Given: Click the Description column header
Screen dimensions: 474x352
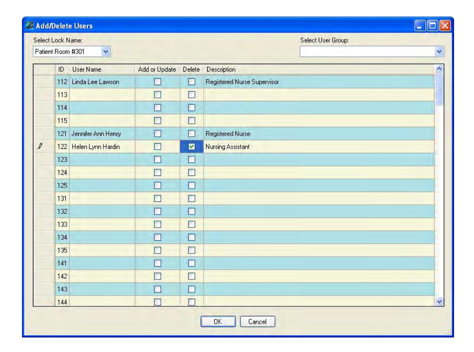Looking at the screenshot, I should [x=319, y=70].
